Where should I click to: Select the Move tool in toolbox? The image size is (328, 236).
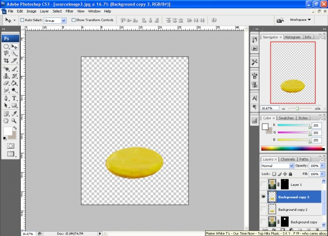pyautogui.click(x=14, y=46)
